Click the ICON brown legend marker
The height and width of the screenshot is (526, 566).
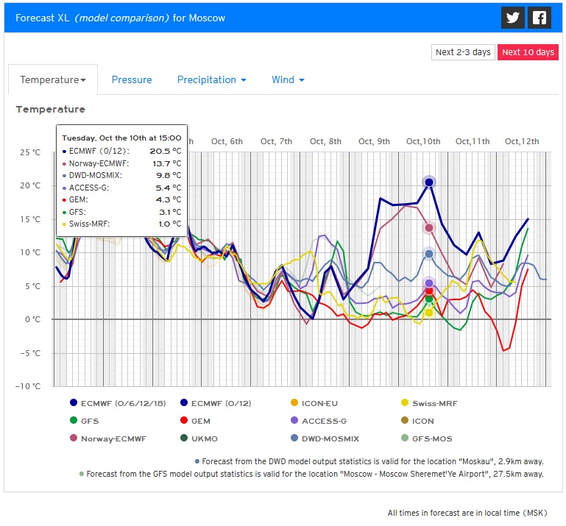(405, 421)
